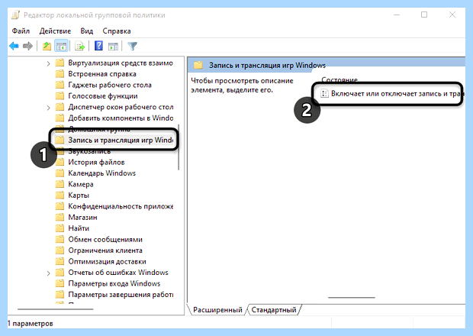This screenshot has height=336, width=473.
Task: Select Оптимизация доставки tree item
Action: click(107, 261)
